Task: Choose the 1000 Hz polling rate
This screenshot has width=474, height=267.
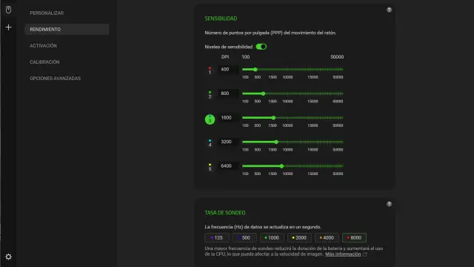Action: [x=272, y=237]
